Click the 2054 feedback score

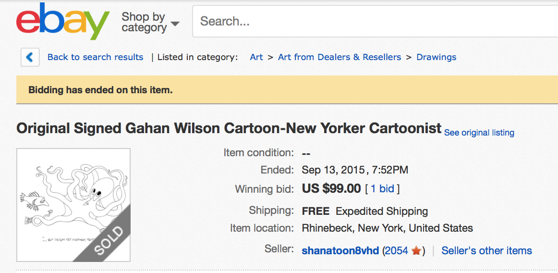[396, 251]
